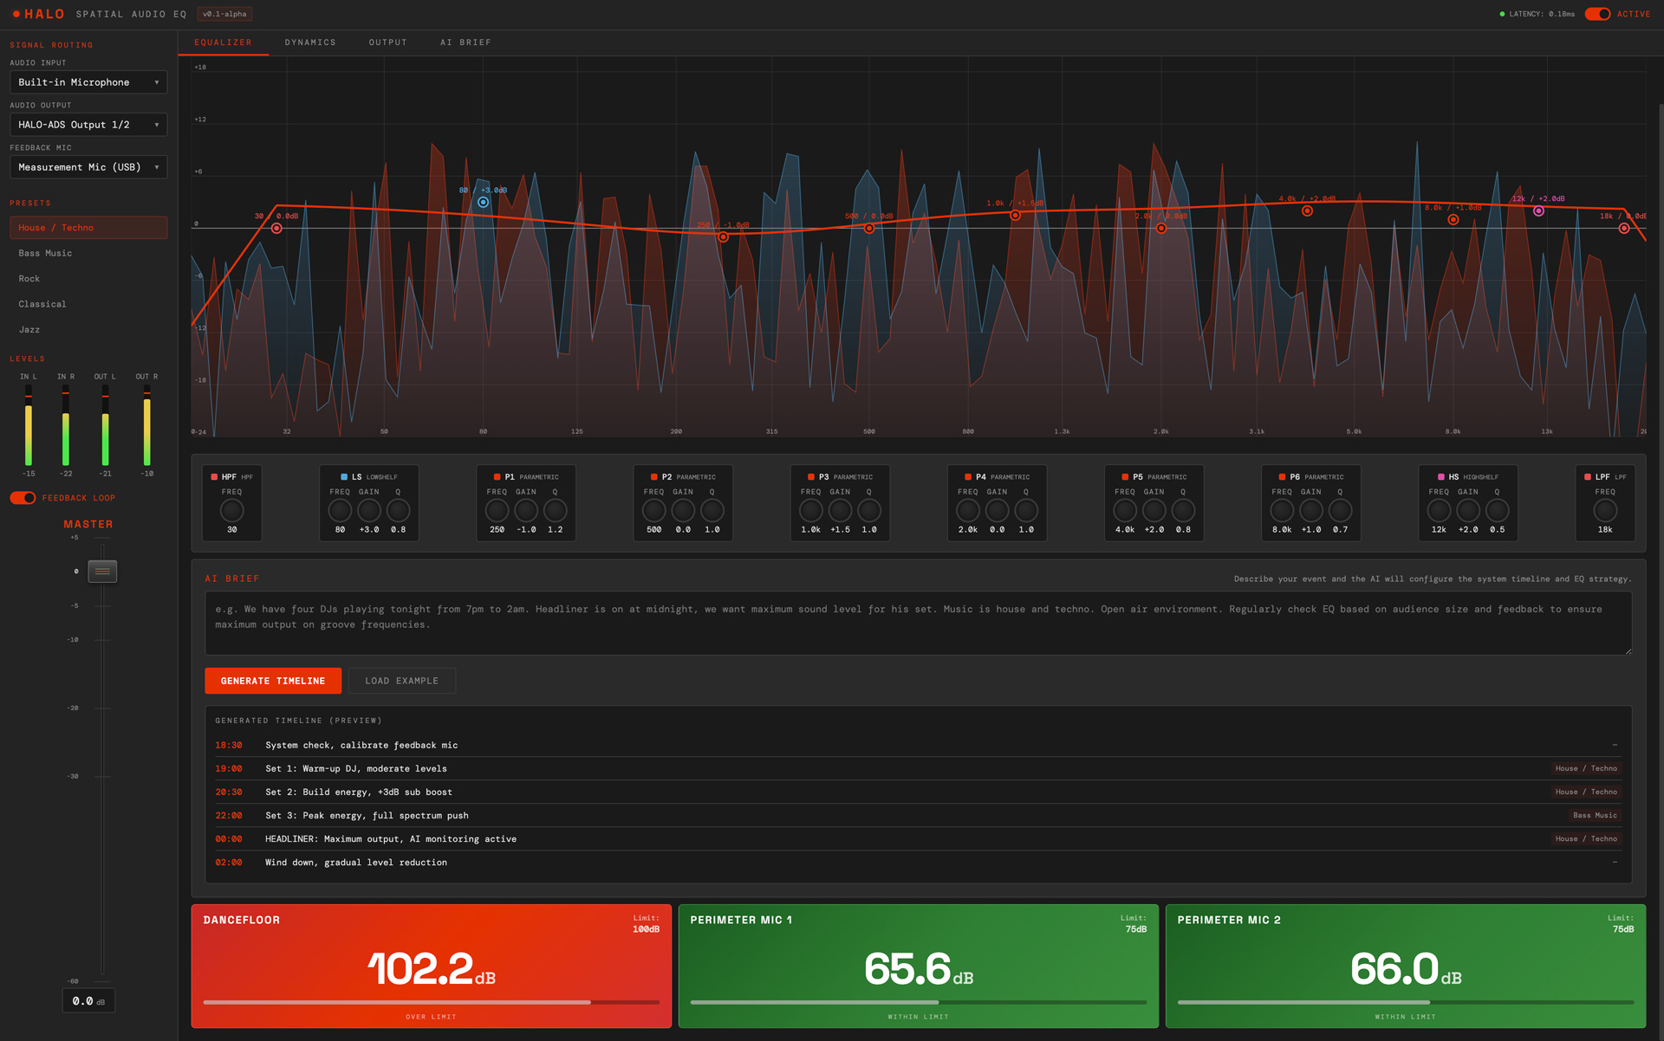Click the LS lowshelf blue band indicator
Viewport: 1664px width, 1041px height.
pyautogui.click(x=344, y=477)
